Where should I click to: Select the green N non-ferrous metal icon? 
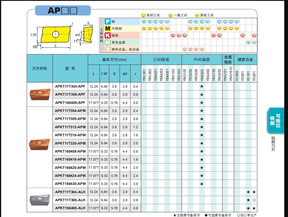click(107, 42)
